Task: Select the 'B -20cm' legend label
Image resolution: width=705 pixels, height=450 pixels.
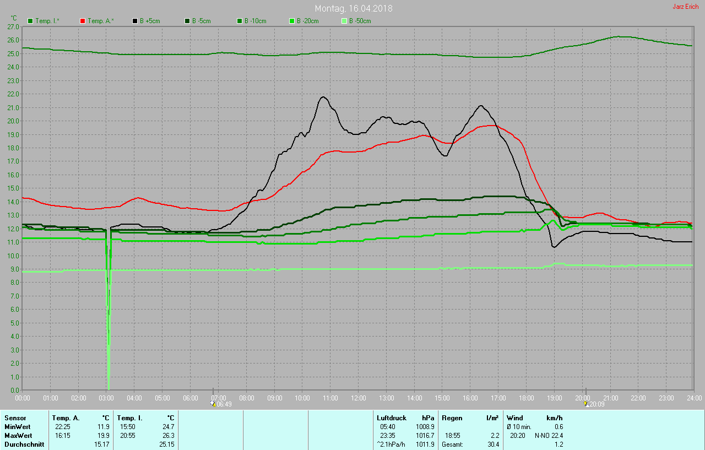Action: click(x=308, y=21)
